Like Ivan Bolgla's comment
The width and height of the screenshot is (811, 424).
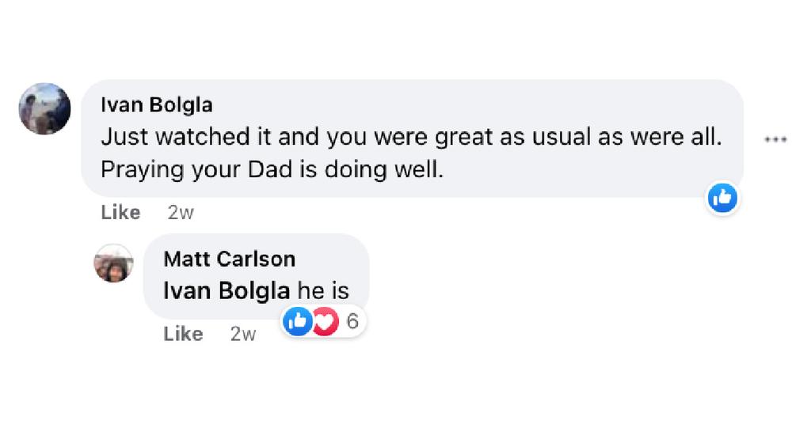(120, 212)
